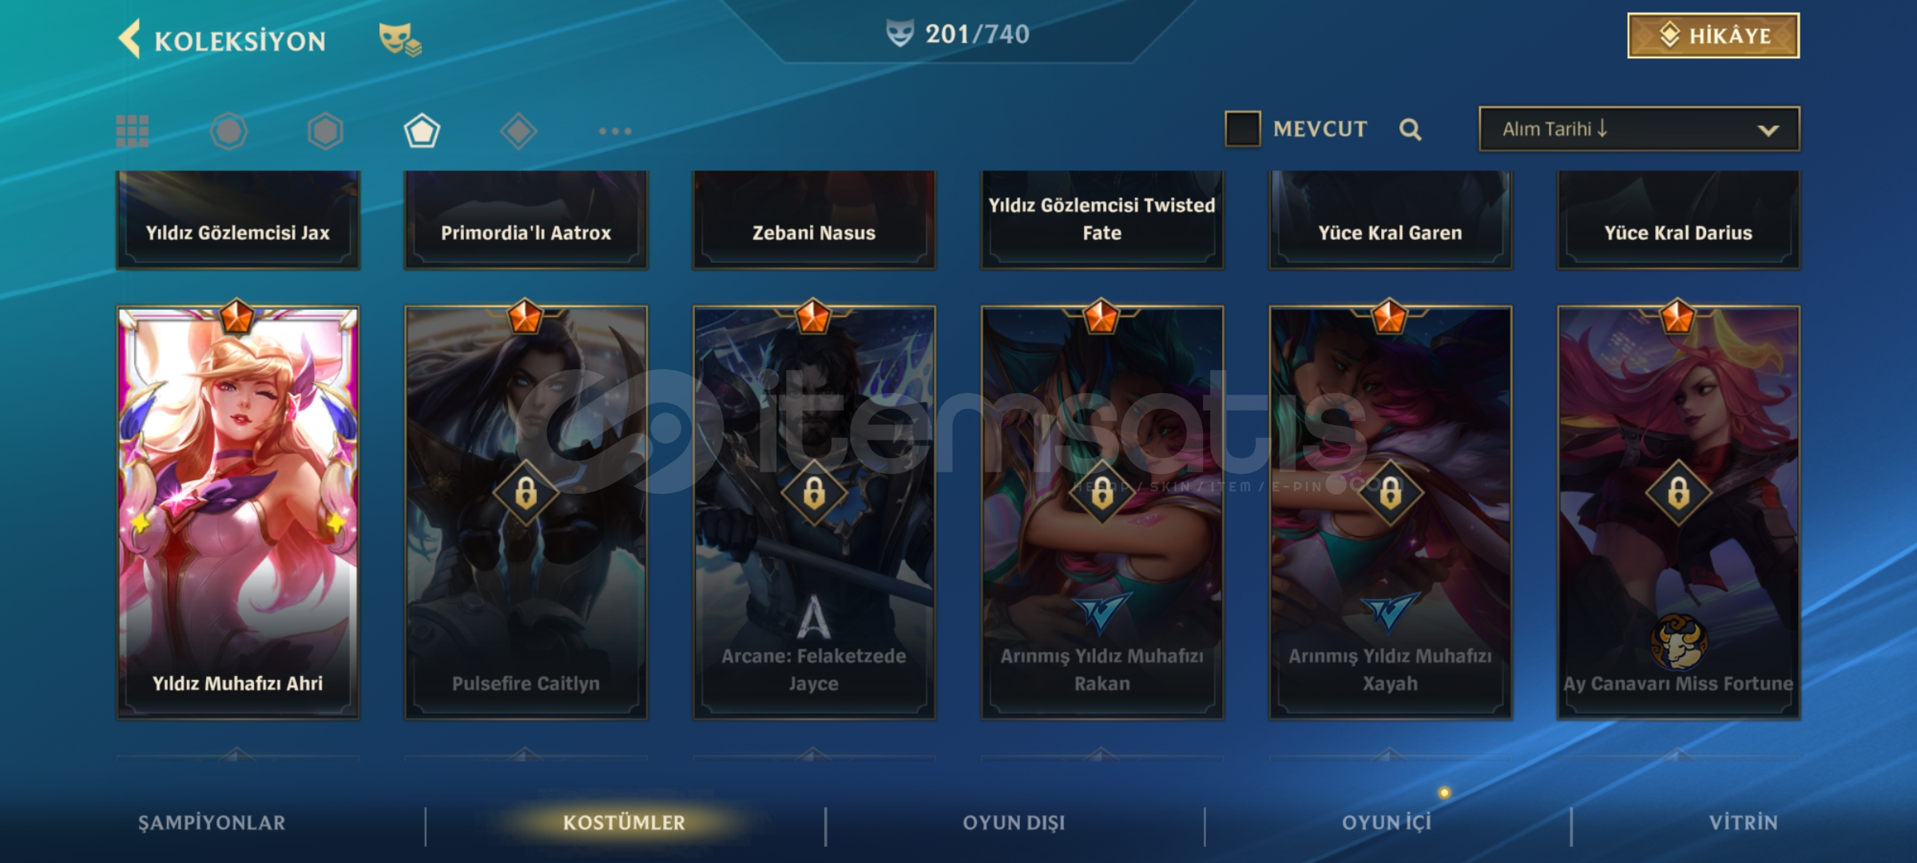The image size is (1917, 863).
Task: Open the Oyun İçi tab
Action: 1387,823
